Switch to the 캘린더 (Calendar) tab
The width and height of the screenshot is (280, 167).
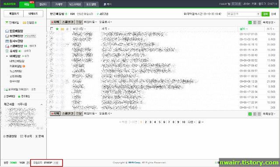click(x=43, y=4)
